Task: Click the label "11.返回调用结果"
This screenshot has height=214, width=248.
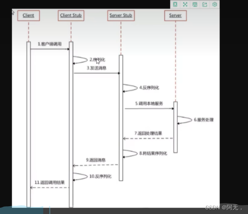Action: pyautogui.click(x=50, y=182)
